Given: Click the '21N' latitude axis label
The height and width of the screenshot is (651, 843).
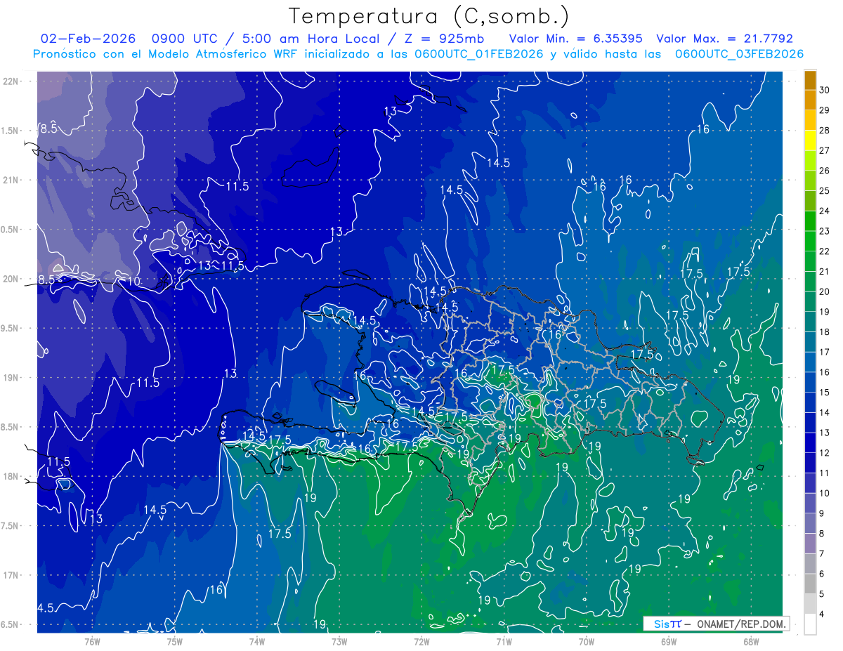Looking at the screenshot, I should (11, 180).
